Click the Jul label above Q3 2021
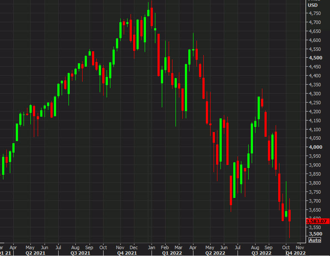Screen dimensions: 330x256 (58, 247)
